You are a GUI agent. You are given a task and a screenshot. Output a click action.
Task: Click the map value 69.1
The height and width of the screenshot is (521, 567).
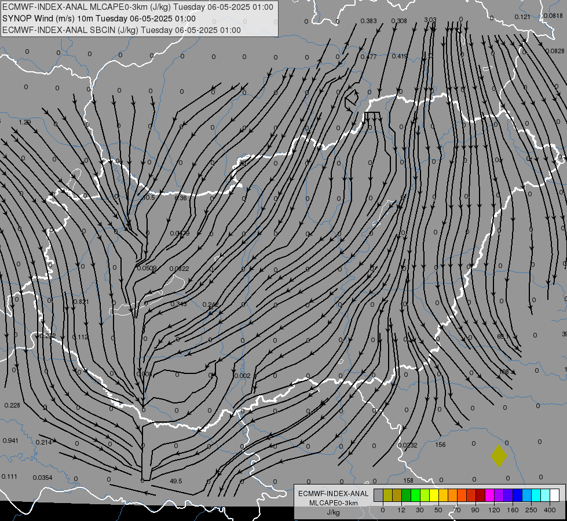click(x=503, y=336)
